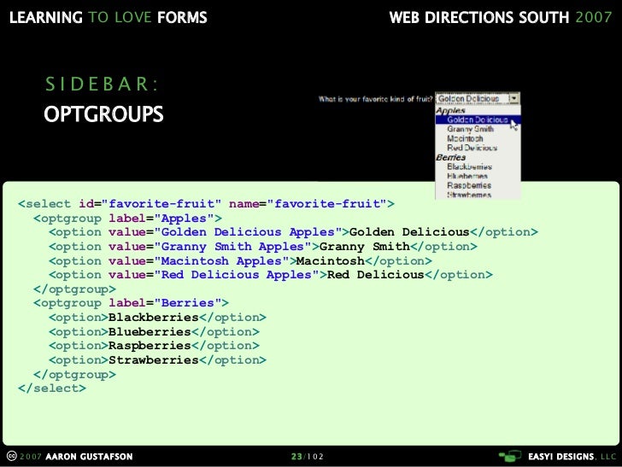Click the Berries optgroup label
Viewport: 622px width, 467px height.
pyautogui.click(x=450, y=157)
